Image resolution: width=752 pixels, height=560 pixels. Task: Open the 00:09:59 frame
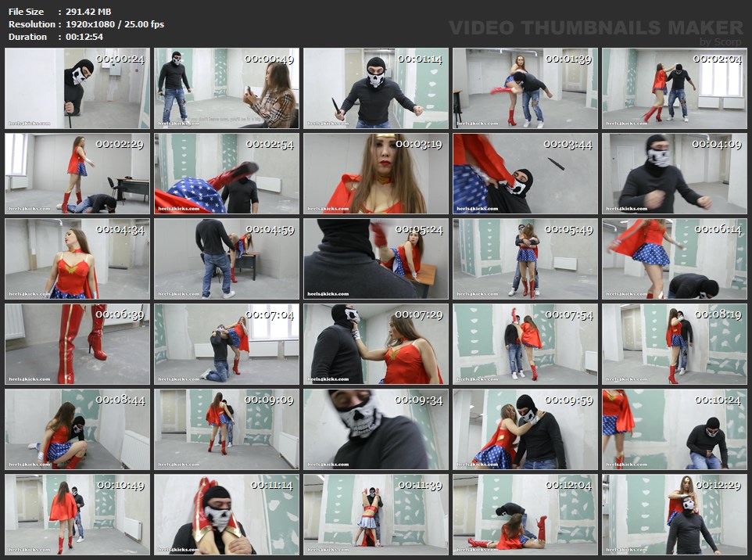coord(525,429)
